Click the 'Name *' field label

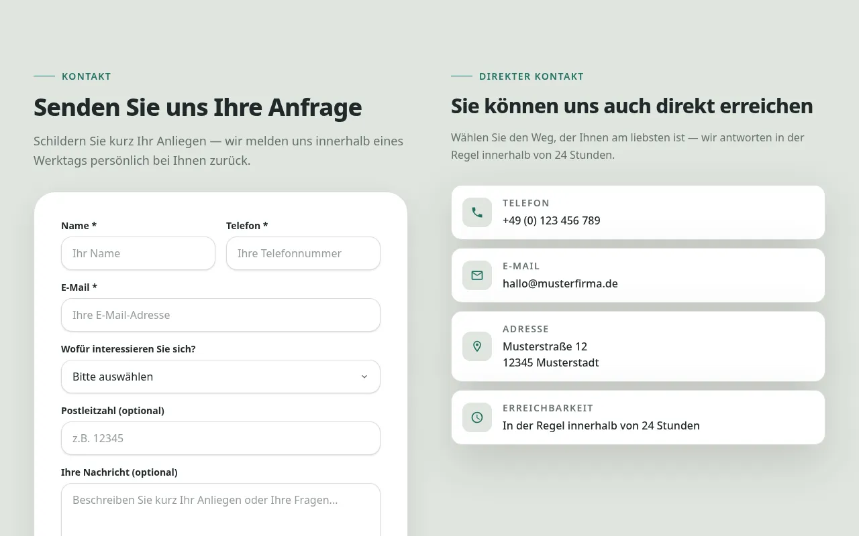pyautogui.click(x=79, y=226)
